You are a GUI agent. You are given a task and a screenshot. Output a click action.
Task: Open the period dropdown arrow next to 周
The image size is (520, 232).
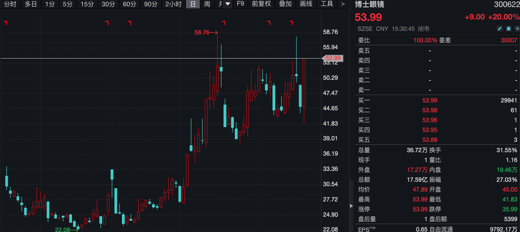click(227, 4)
